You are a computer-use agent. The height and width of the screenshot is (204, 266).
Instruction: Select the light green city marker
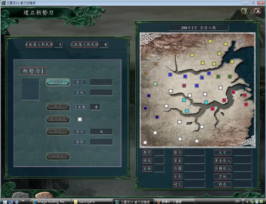pos(155,84)
